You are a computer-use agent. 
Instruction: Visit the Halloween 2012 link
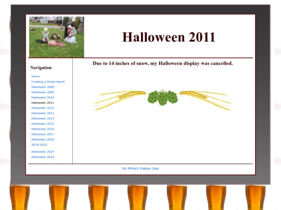click(43, 108)
